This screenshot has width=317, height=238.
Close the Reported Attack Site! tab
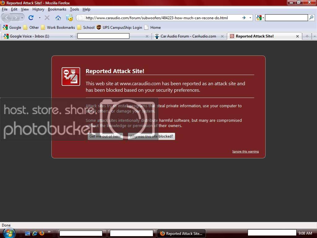[297, 37]
